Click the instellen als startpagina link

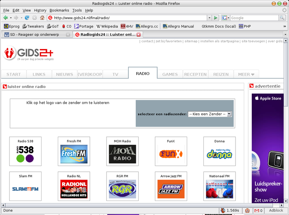tap(219, 41)
